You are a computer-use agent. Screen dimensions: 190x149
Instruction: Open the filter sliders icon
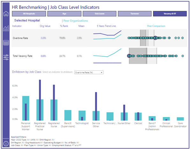[6, 57]
